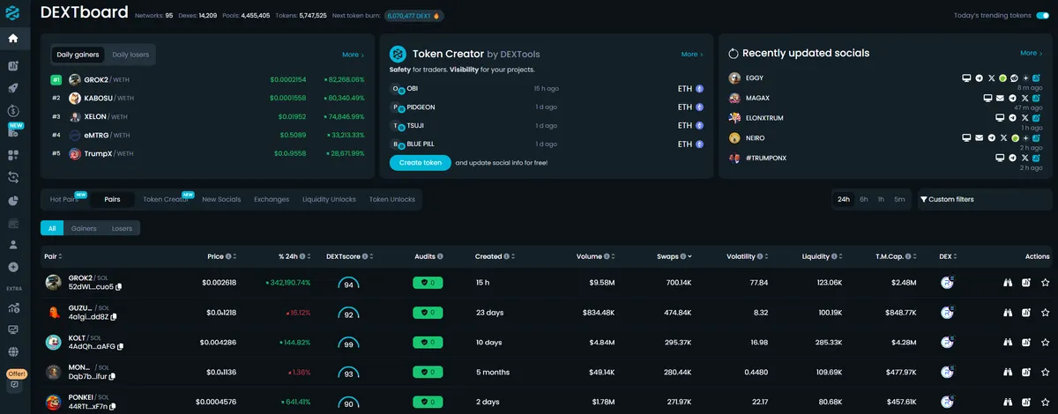Click X (Twitter) icon for MAGAX
1058x414 pixels.
coord(1024,98)
